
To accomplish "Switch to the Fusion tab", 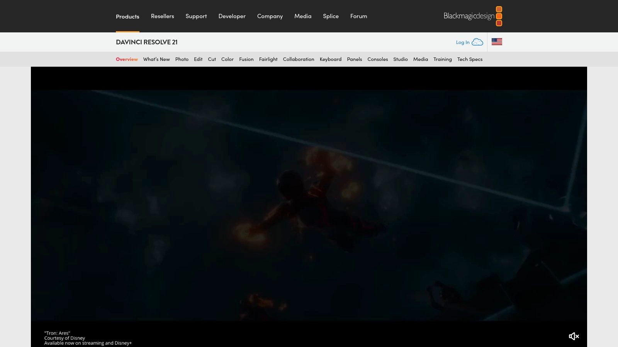I will tap(246, 59).
